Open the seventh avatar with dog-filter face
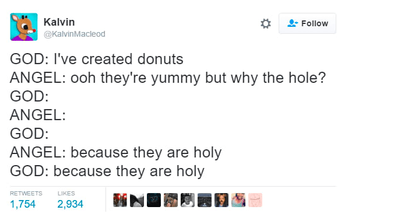This screenshot has width=394, height=217. 221,200
